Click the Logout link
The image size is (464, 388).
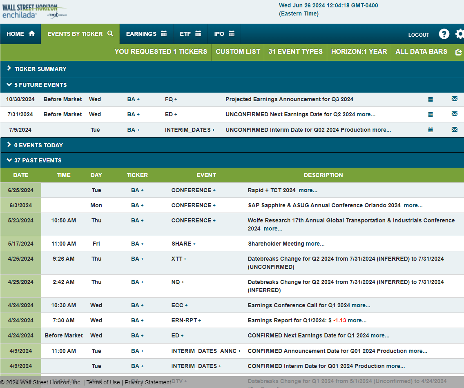pos(419,35)
